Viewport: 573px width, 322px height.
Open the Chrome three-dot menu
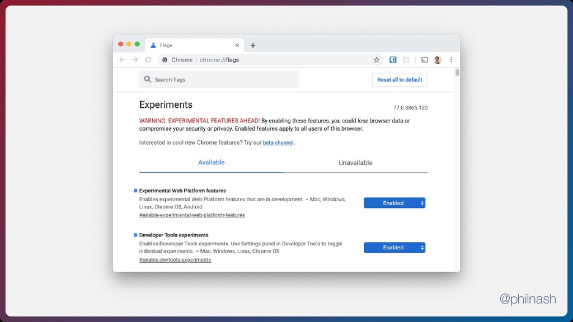pyautogui.click(x=451, y=60)
